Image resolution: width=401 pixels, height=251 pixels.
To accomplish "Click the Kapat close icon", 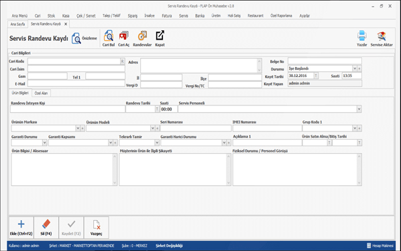I will (160, 36).
